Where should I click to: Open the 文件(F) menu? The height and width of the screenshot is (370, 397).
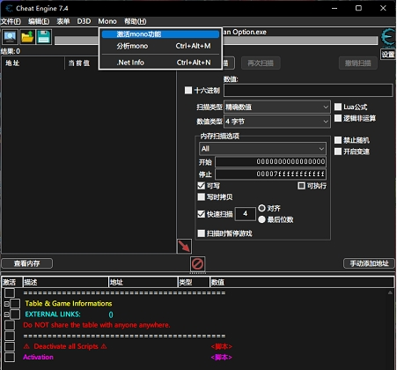tap(11, 21)
